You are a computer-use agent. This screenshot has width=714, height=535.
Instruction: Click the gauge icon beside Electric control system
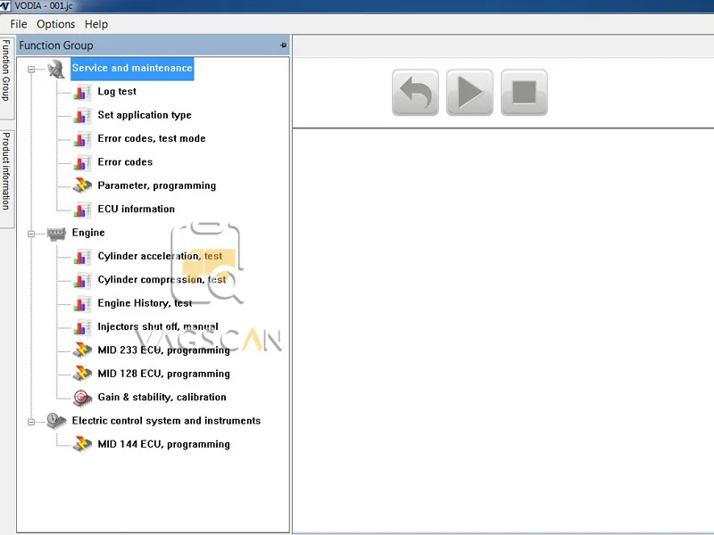[56, 421]
